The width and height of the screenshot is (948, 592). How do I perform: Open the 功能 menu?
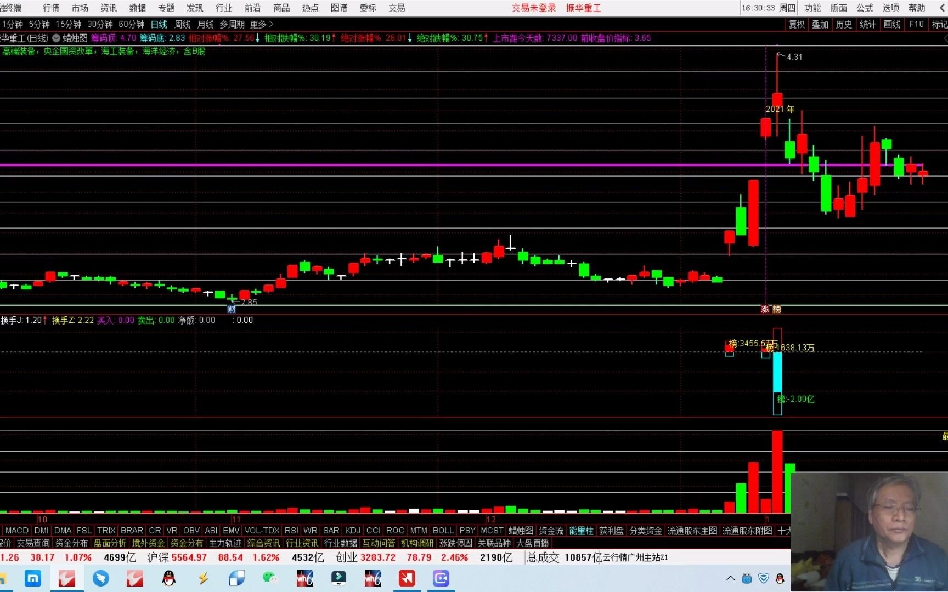click(812, 8)
